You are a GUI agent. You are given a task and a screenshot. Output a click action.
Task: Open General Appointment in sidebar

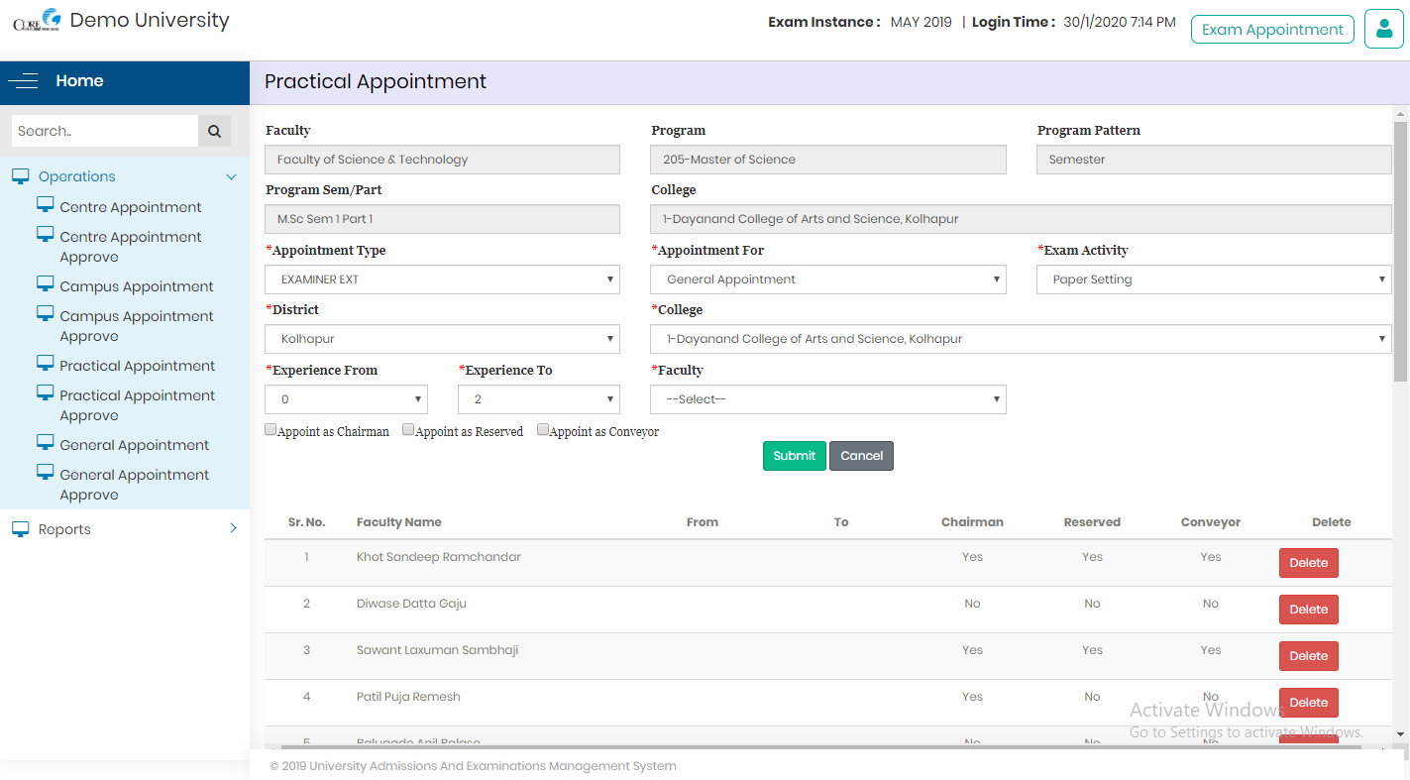pos(134,445)
